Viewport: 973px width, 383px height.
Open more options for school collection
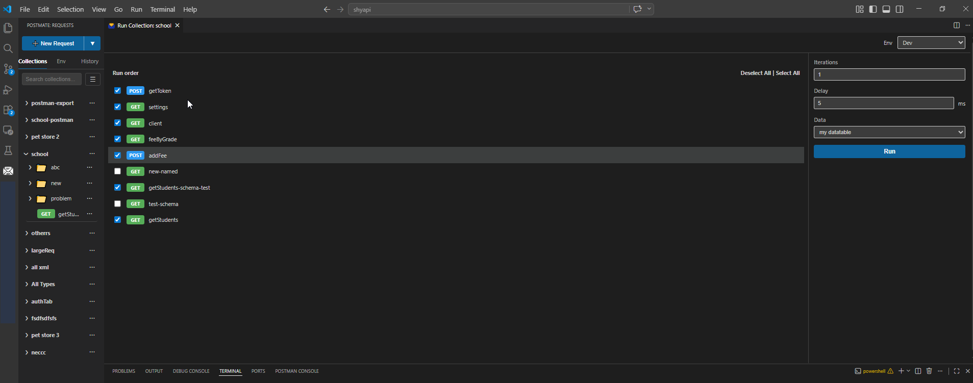click(x=92, y=154)
